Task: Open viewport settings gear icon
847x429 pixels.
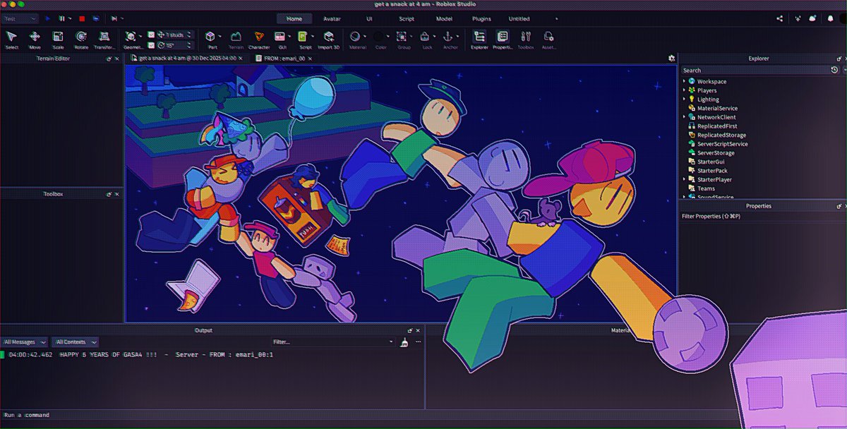Action: 671,59
